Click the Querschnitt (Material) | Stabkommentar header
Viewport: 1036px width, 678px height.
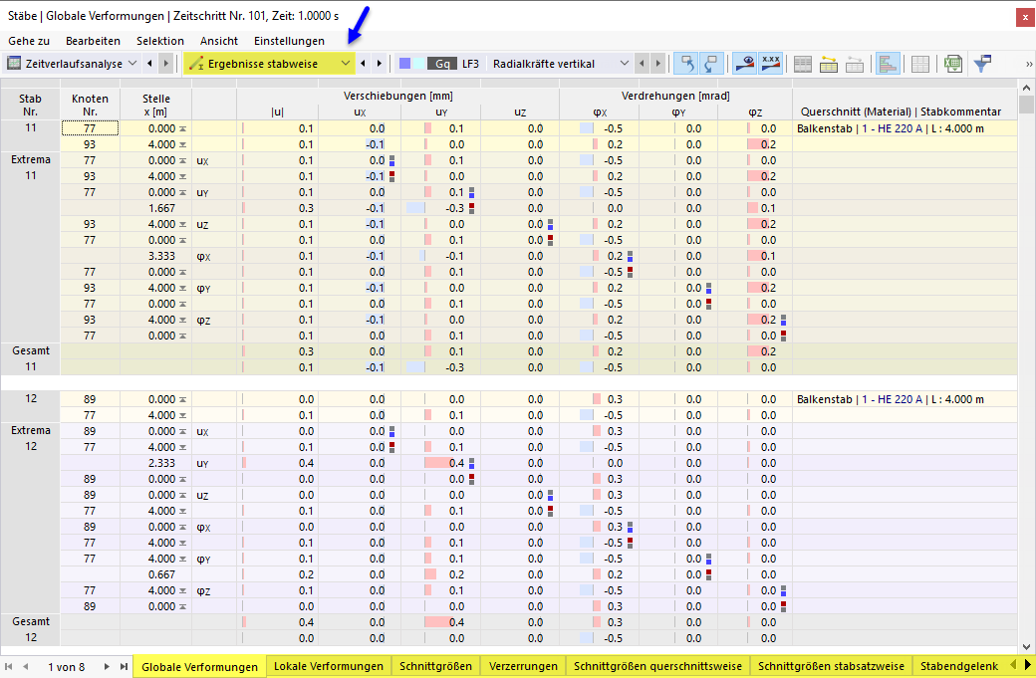click(902, 112)
